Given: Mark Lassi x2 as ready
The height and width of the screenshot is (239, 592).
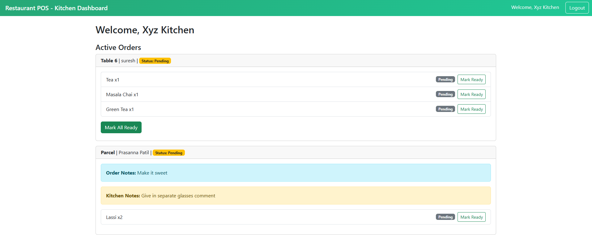Looking at the screenshot, I should [471, 217].
